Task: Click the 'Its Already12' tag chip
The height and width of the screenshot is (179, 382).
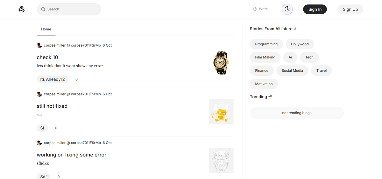Action: click(x=53, y=79)
